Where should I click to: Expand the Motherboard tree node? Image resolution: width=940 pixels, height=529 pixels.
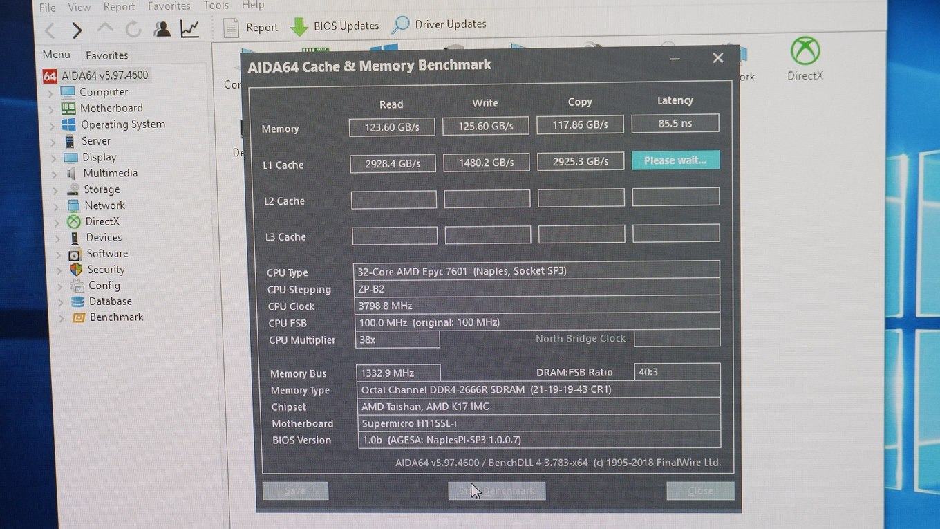pos(50,109)
